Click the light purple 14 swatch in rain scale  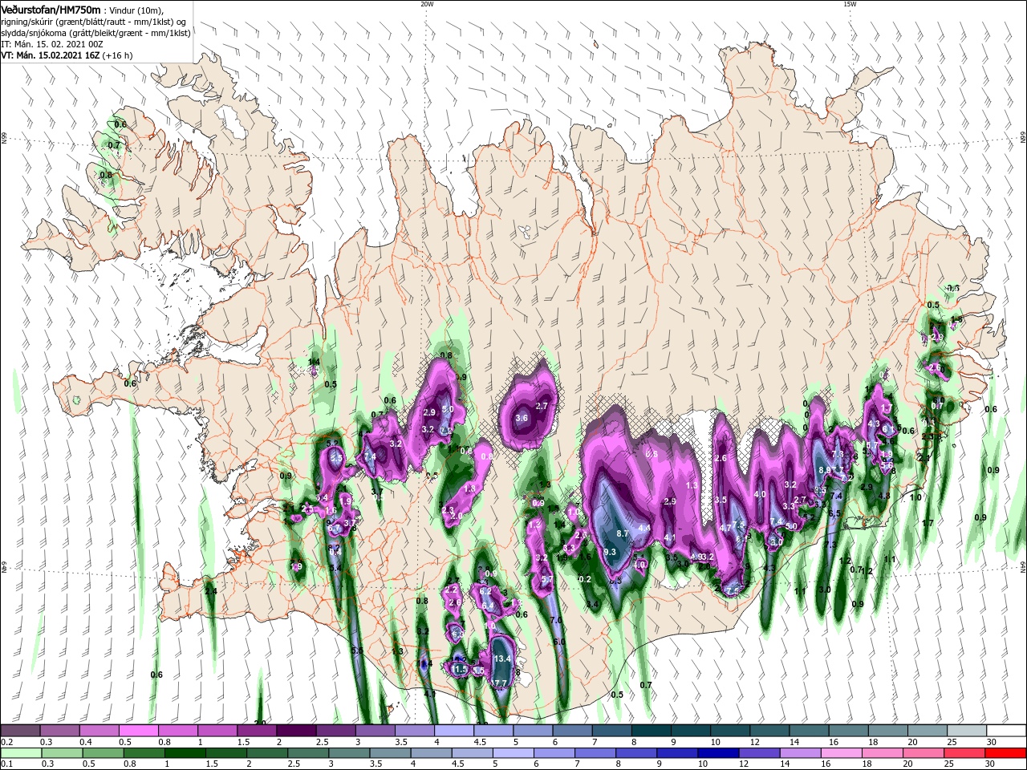(799, 753)
